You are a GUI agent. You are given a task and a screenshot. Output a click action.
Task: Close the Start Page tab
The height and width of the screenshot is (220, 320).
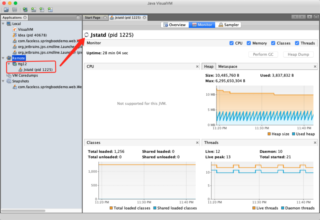(105, 18)
